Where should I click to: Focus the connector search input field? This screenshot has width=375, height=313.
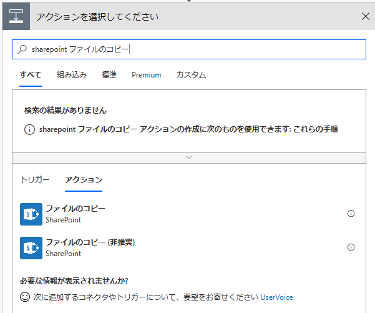pyautogui.click(x=189, y=49)
